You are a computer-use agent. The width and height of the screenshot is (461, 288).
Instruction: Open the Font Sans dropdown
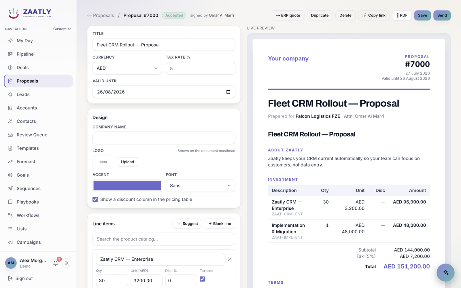pos(201,186)
